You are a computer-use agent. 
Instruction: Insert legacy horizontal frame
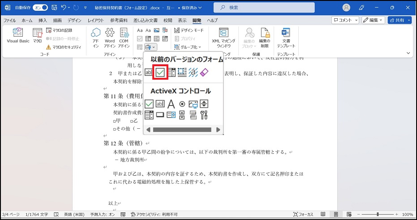(182, 72)
